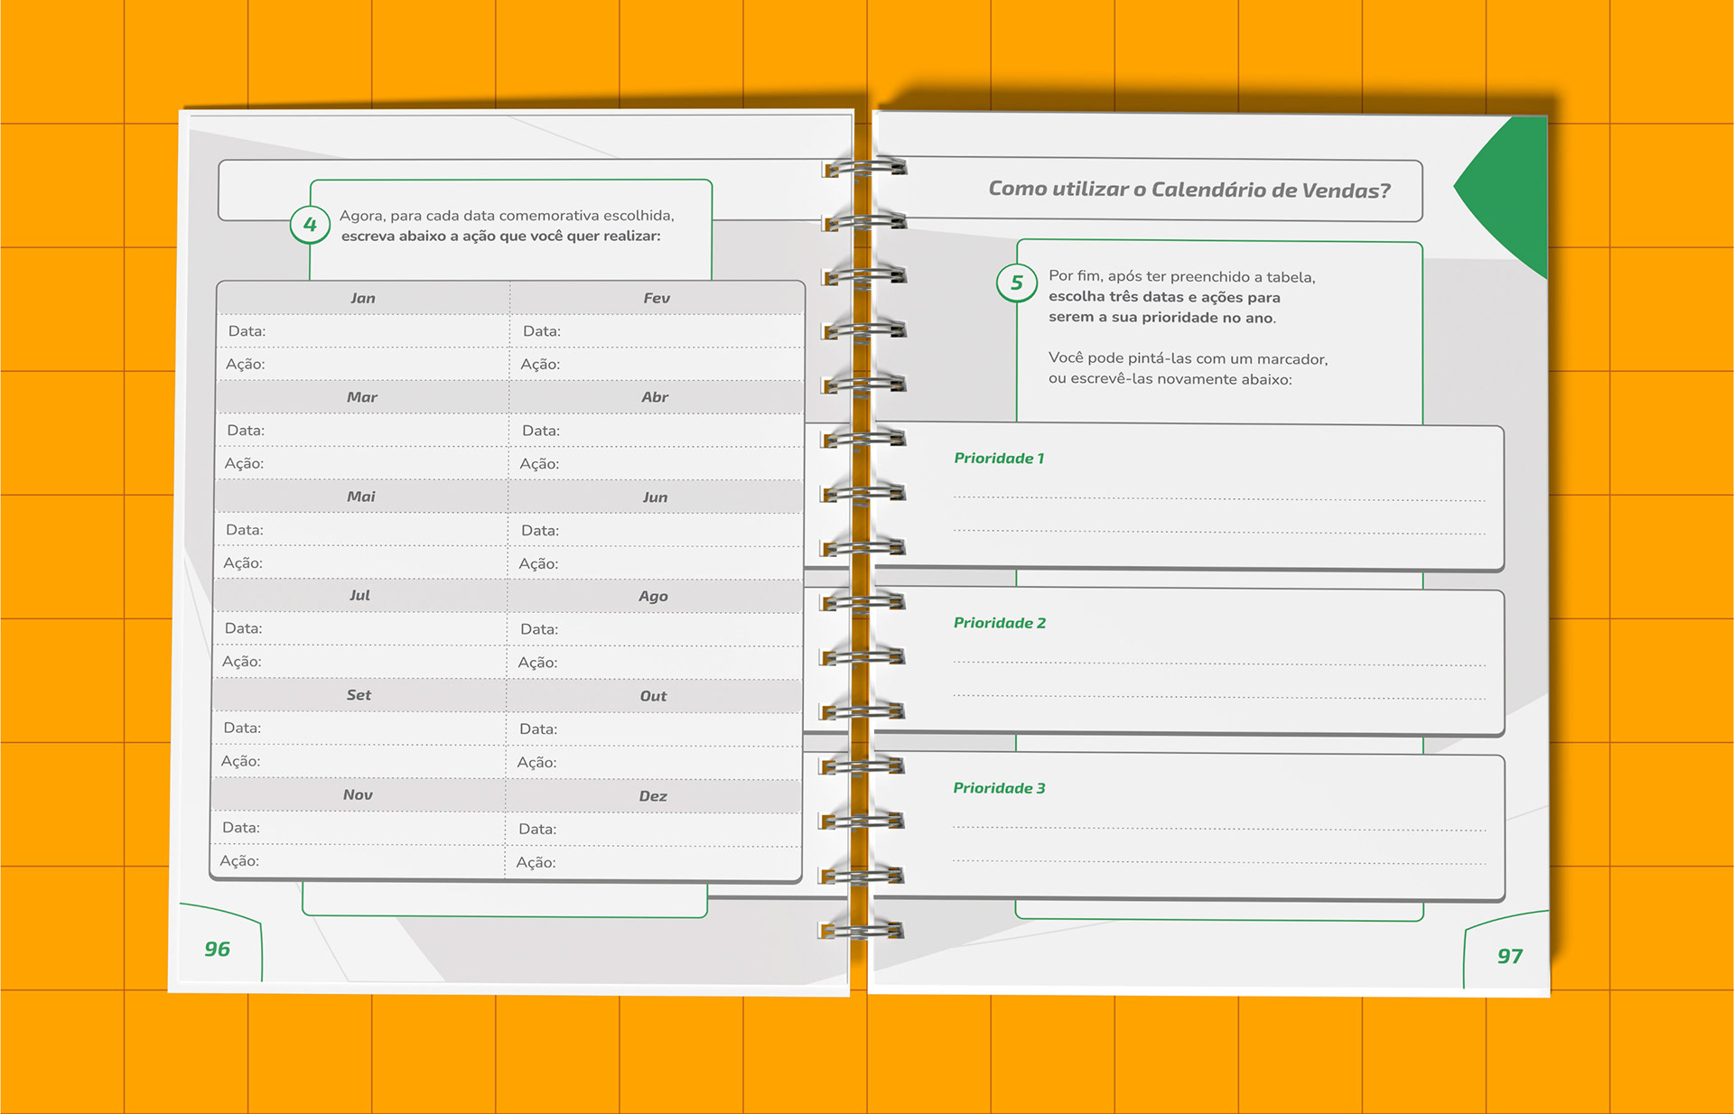Click the Prioridade 3 label
Screen dimensions: 1734x1114
(x=999, y=788)
